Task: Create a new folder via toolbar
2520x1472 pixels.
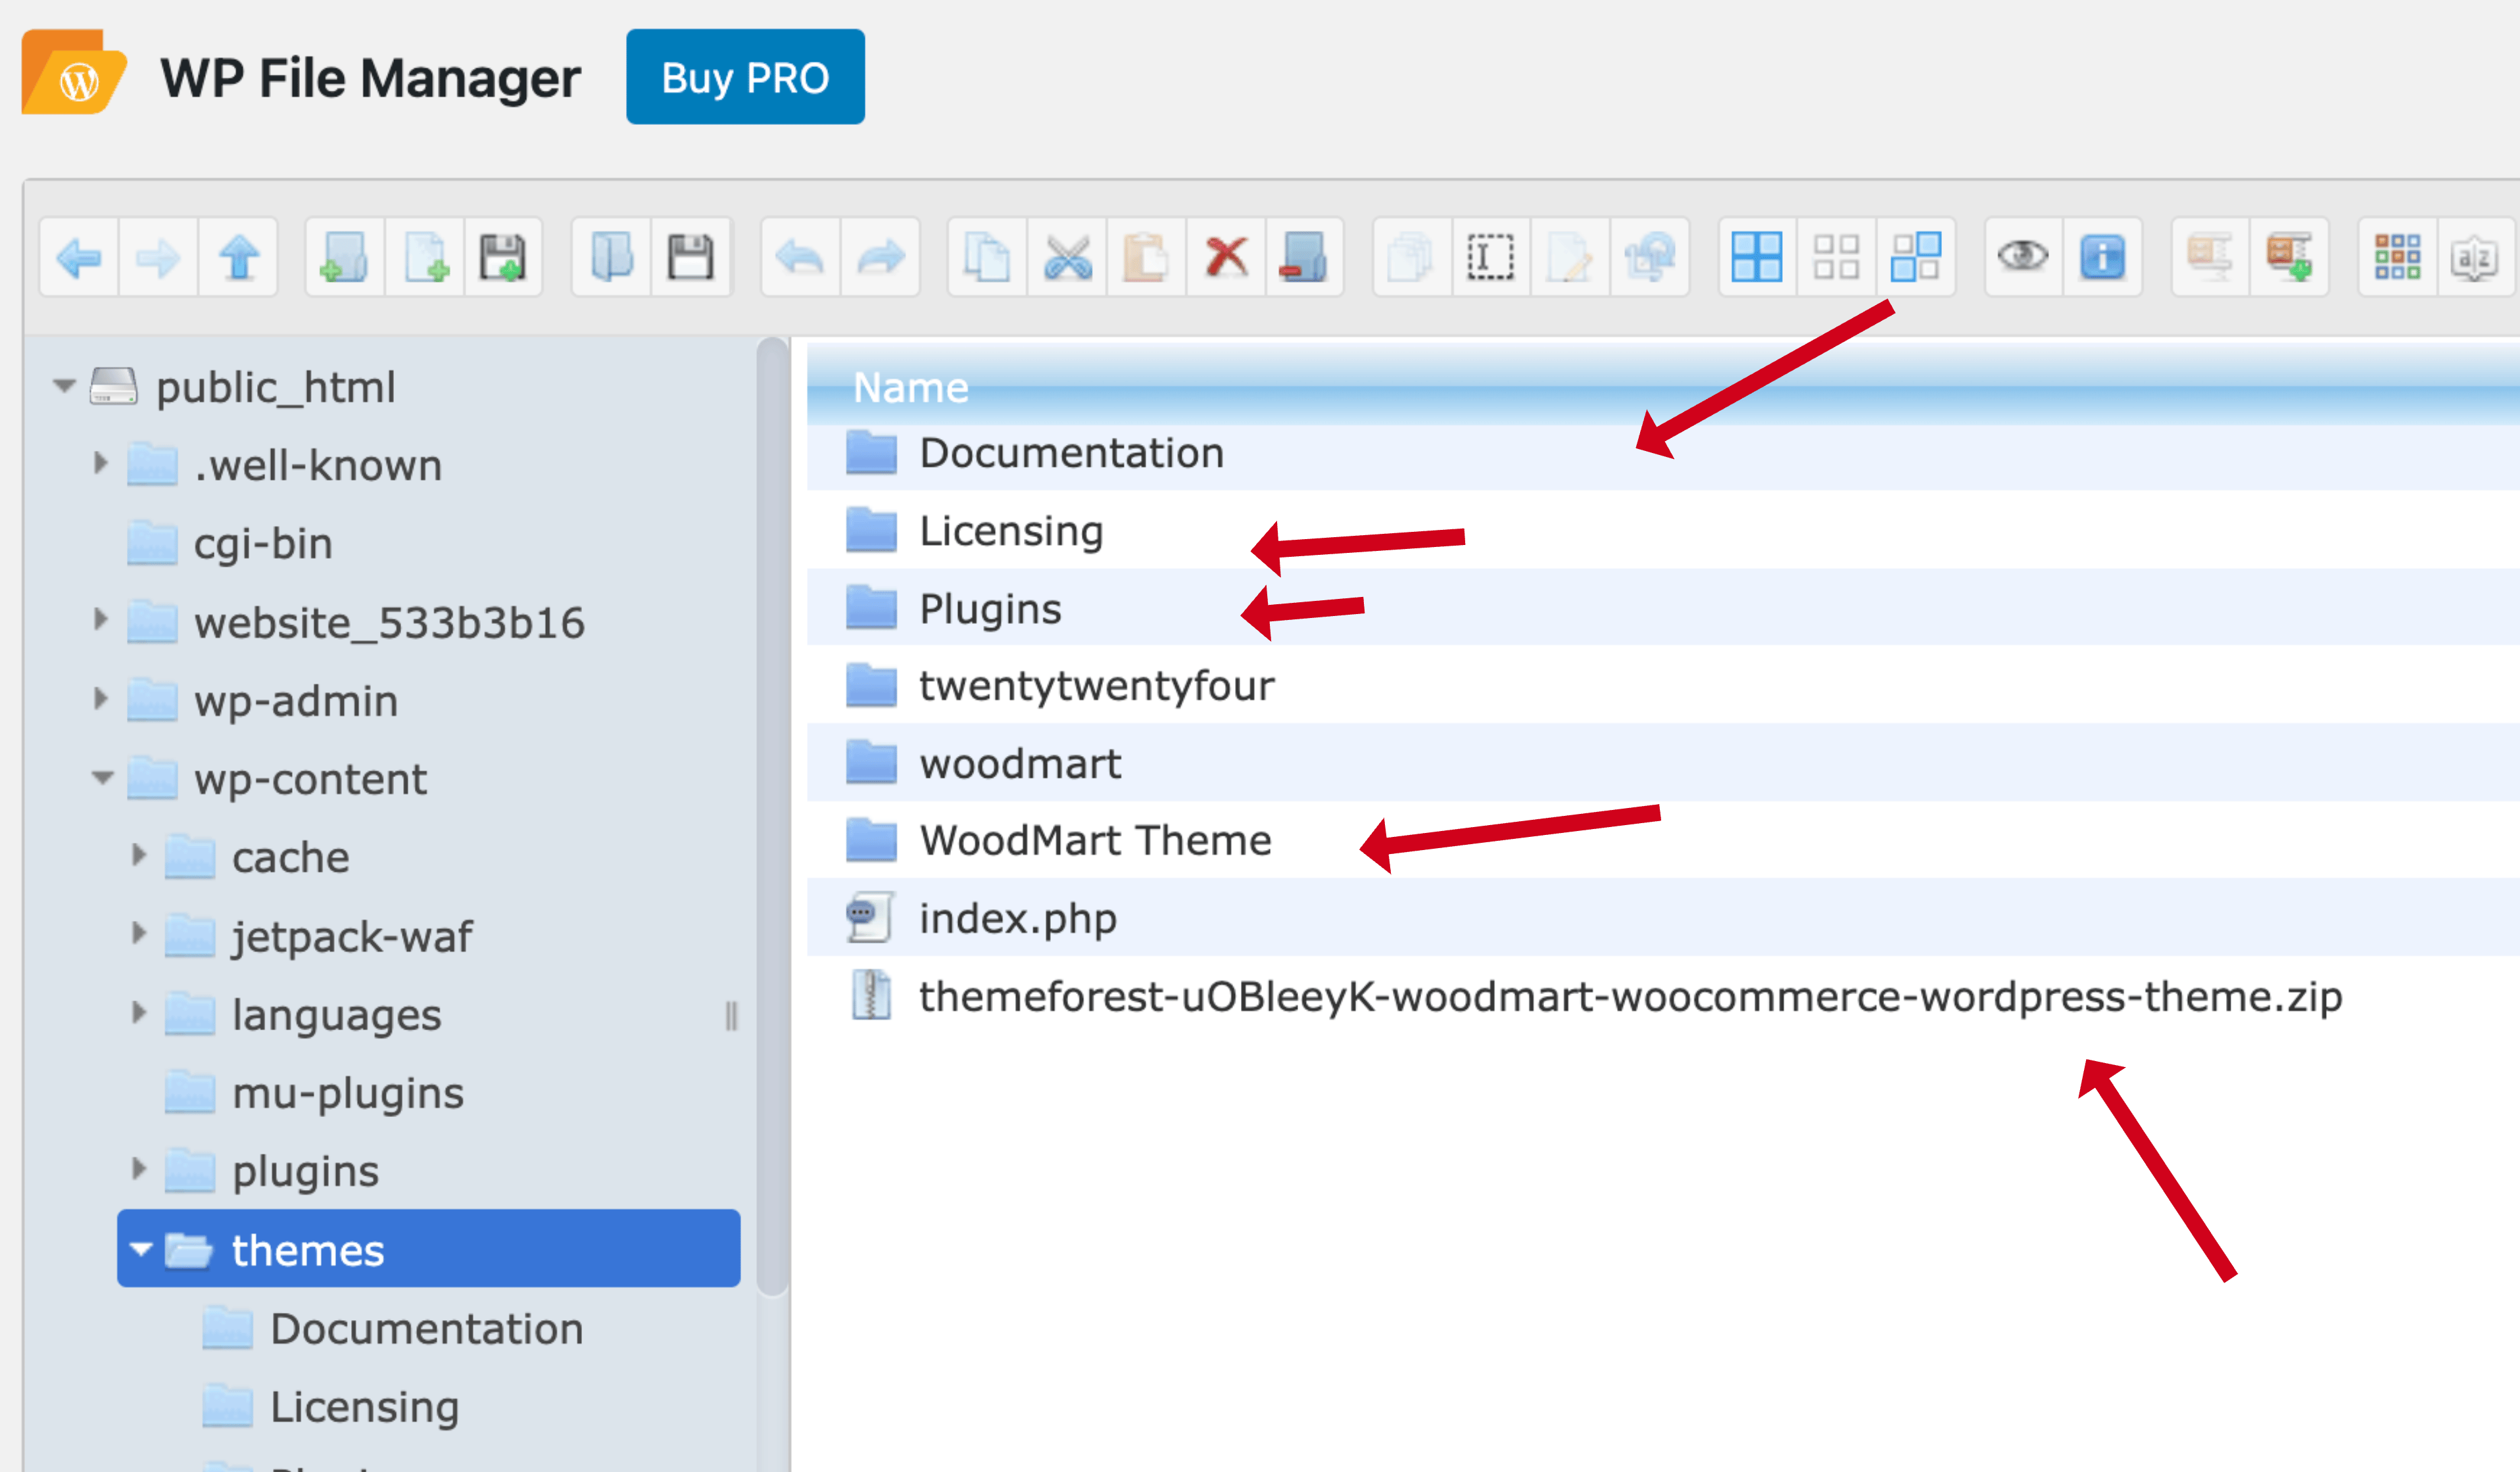Action: pyautogui.click(x=344, y=257)
